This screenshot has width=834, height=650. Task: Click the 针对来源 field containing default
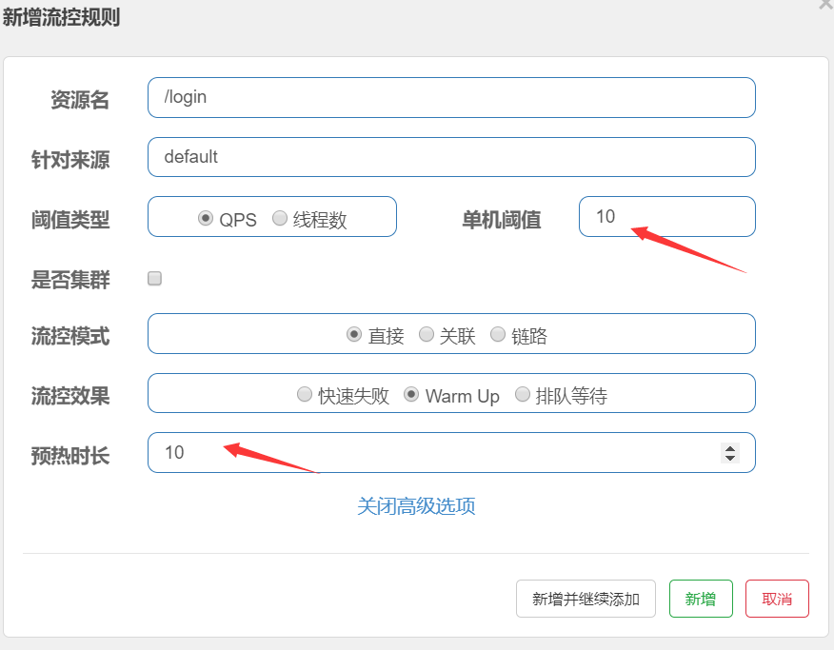pyautogui.click(x=451, y=157)
